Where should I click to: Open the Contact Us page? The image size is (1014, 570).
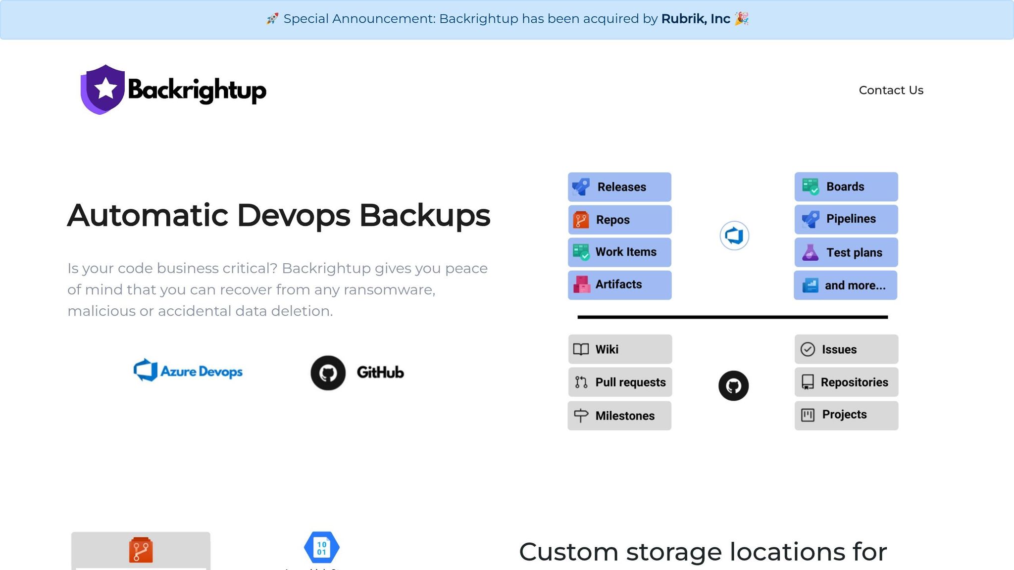point(891,90)
